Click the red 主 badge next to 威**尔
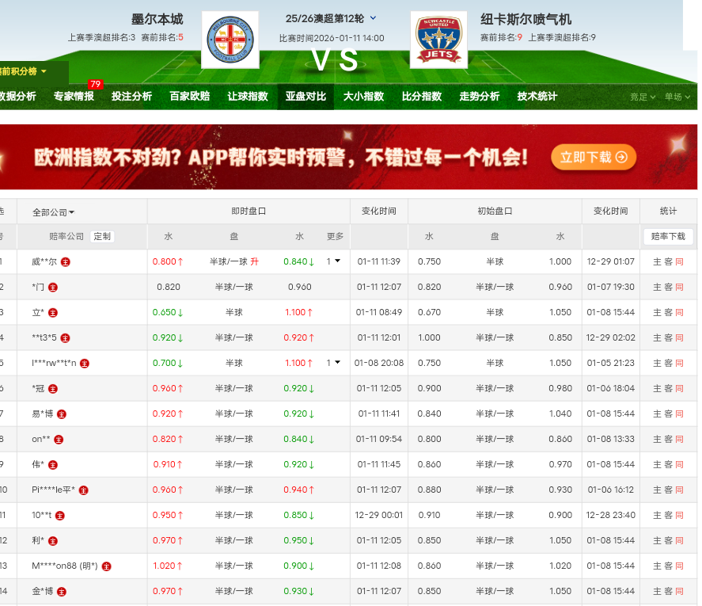Image resolution: width=702 pixels, height=606 pixels. click(66, 261)
